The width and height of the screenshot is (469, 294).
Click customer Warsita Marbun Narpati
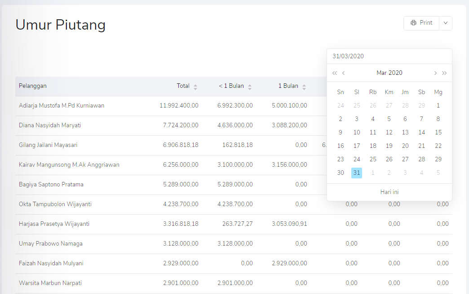point(50,283)
